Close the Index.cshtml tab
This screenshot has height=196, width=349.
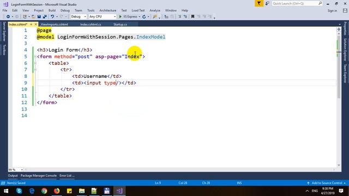tap(35, 24)
